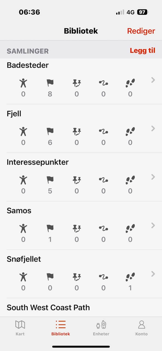Tap Legg til to add a collection

143,50
